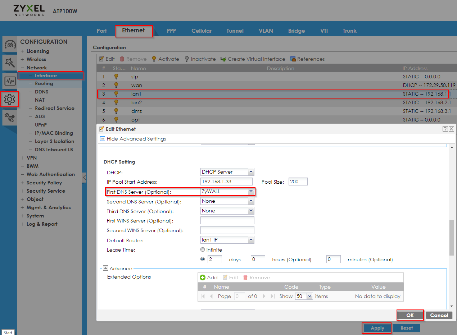The image size is (457, 335).
Task: Select the Monitor panel icon in sidebar
Action: [10, 81]
